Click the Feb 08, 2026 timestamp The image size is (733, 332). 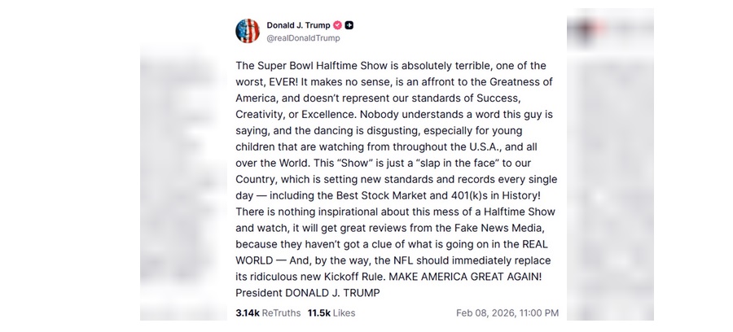point(507,312)
